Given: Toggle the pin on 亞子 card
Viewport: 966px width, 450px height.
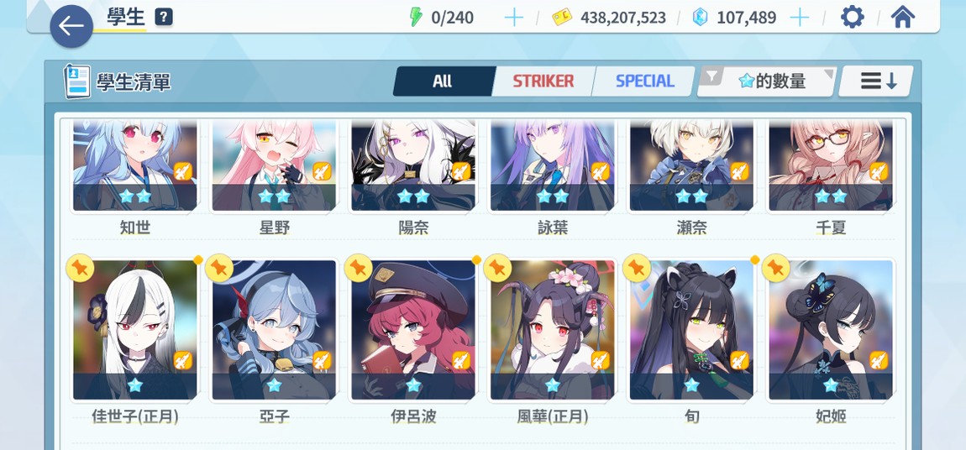Looking at the screenshot, I should 219,269.
